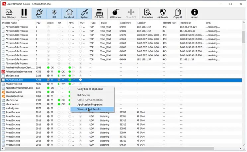This screenshot has height=152, width=247.
Task: Click UDP local port 52762
Action: (x=123, y=112)
